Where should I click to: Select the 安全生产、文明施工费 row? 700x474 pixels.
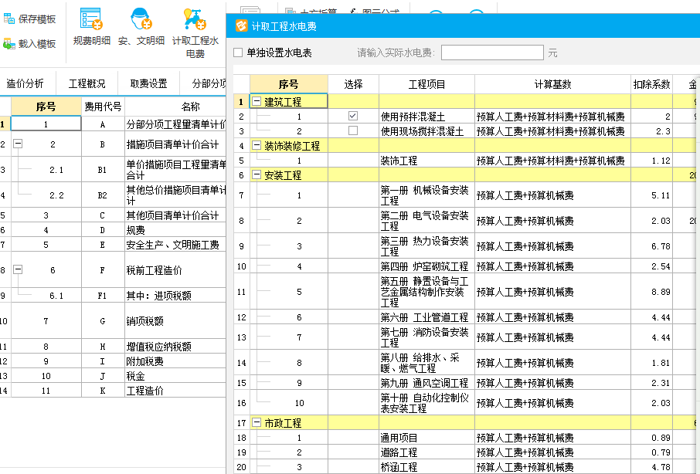pos(113,245)
